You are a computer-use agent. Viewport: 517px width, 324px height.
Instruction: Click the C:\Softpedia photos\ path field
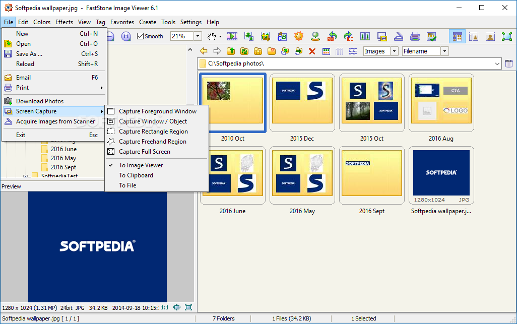click(x=346, y=63)
